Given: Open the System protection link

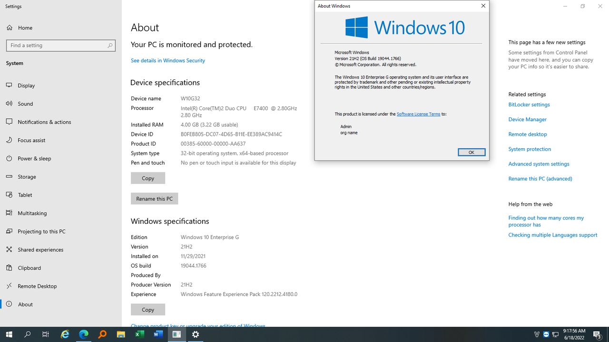Looking at the screenshot, I should click(x=530, y=149).
